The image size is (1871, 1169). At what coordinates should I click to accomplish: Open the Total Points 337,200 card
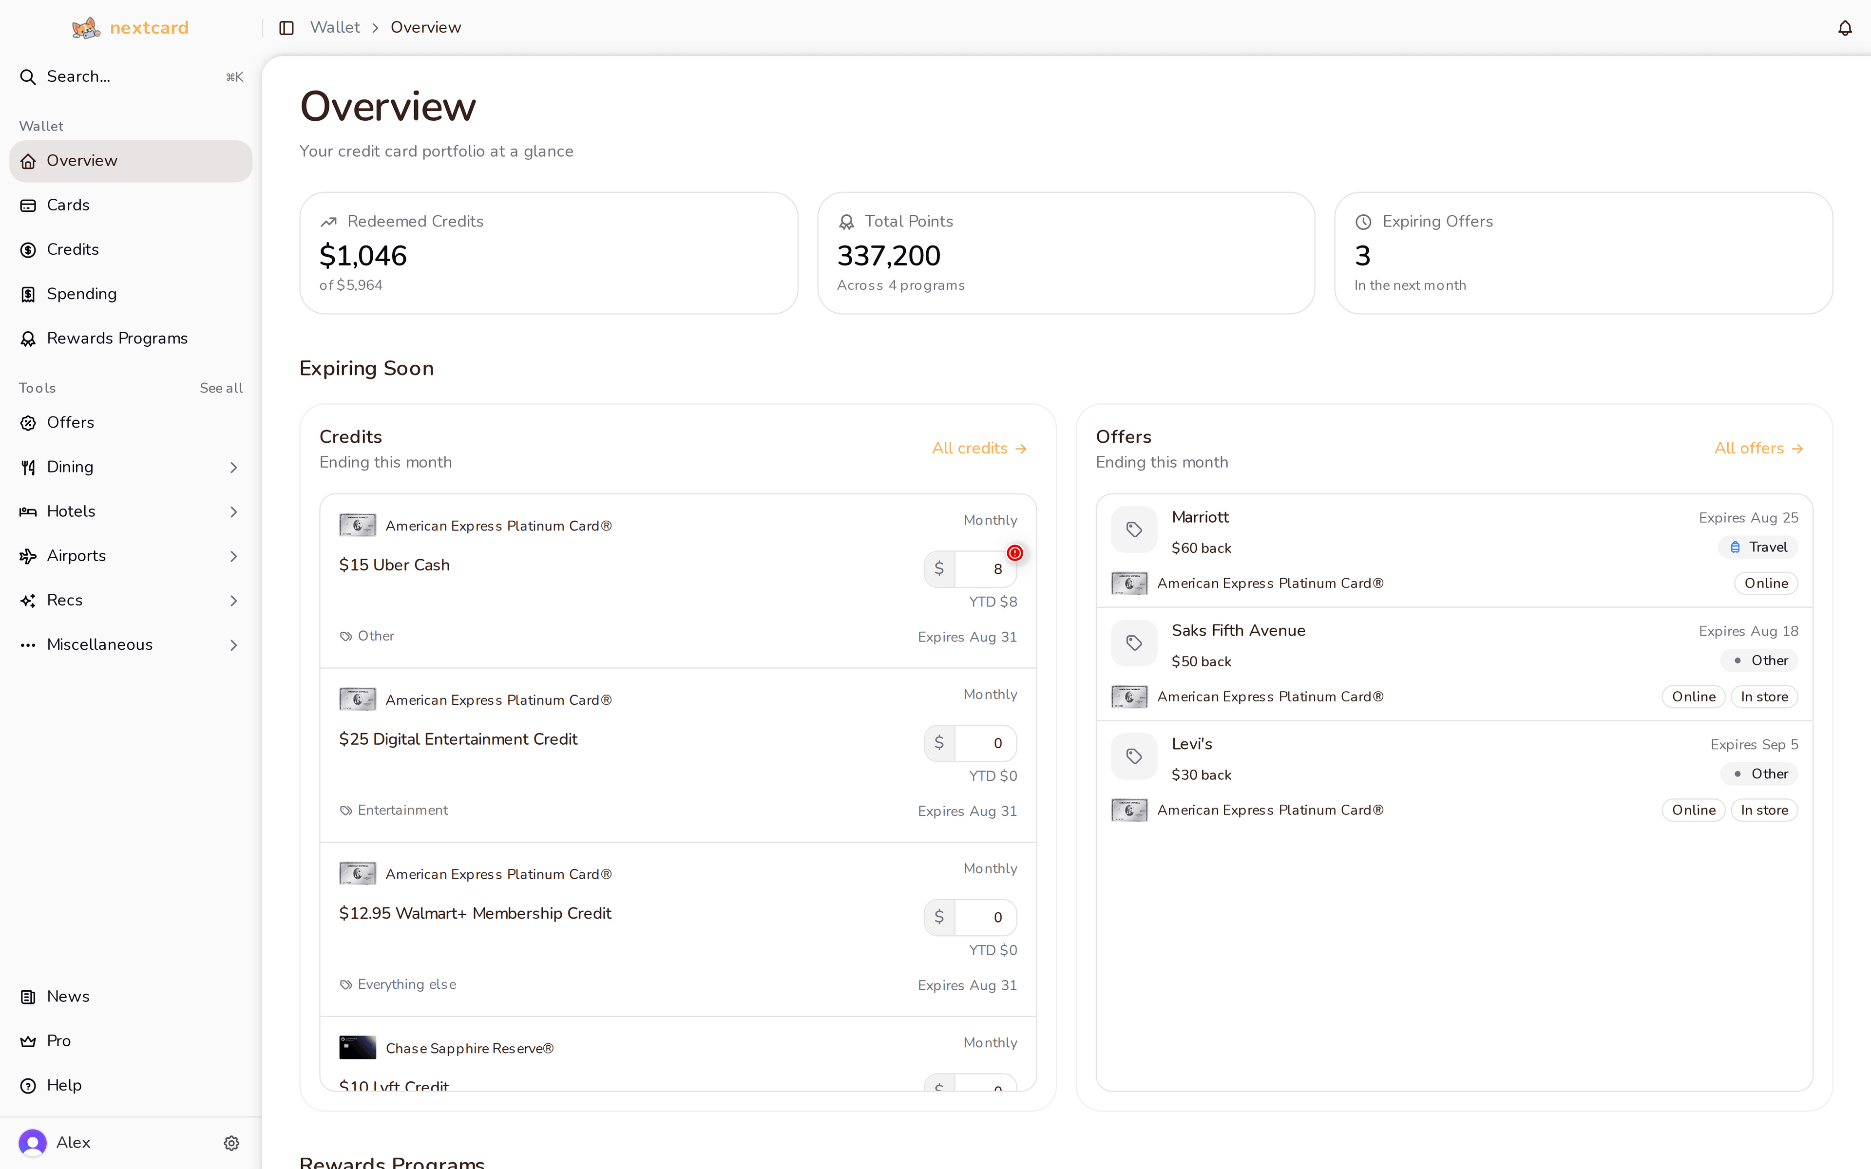1066,253
